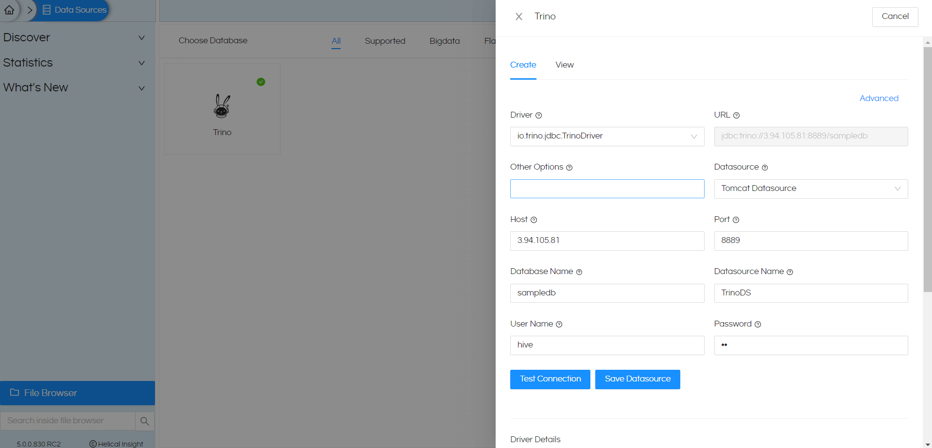The height and width of the screenshot is (448, 932).
Task: Show Port help icon
Action: click(x=736, y=220)
